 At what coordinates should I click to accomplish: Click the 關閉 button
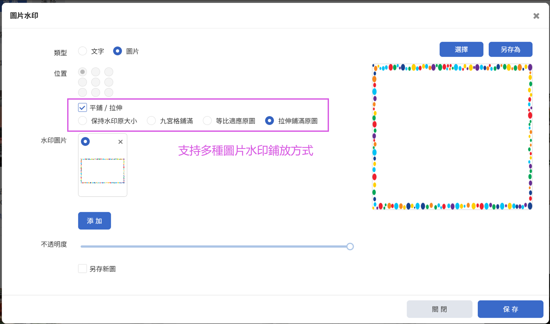(x=439, y=309)
